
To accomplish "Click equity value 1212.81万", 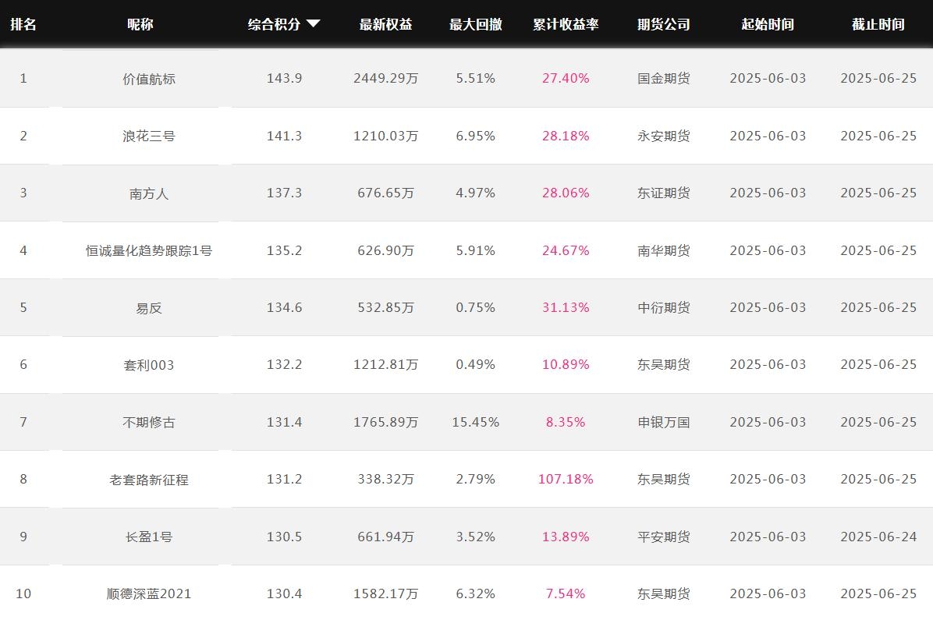I will click(385, 365).
